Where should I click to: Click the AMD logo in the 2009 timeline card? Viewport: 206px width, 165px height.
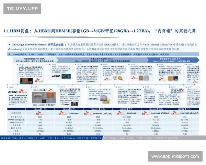(x=13, y=92)
